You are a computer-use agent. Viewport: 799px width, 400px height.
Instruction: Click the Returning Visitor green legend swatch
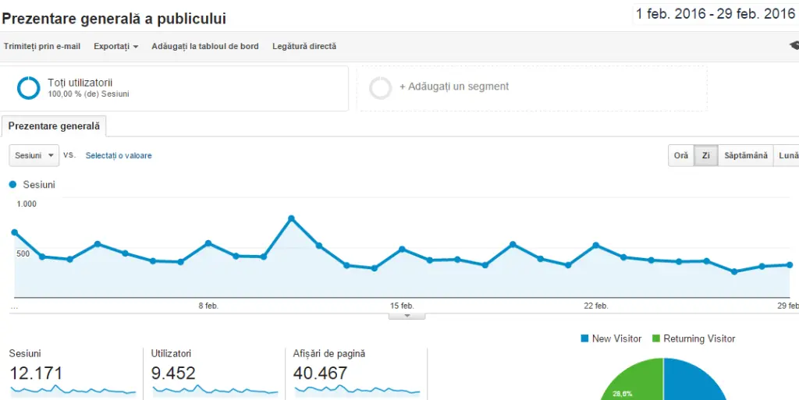coord(655,338)
